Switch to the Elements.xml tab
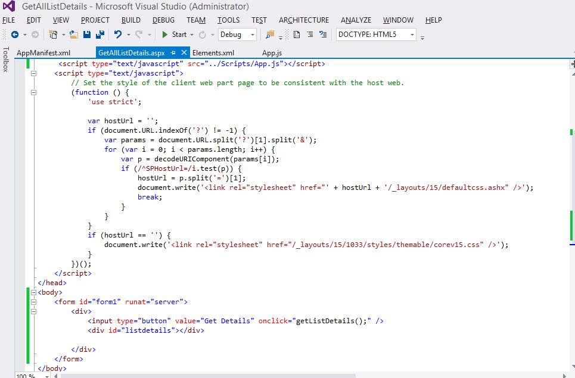Image resolution: width=575 pixels, height=378 pixels. tap(213, 53)
